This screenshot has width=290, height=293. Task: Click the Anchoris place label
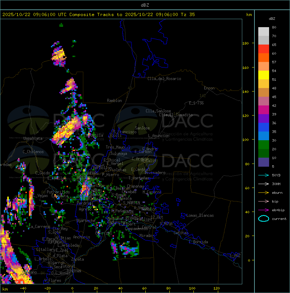82,237
